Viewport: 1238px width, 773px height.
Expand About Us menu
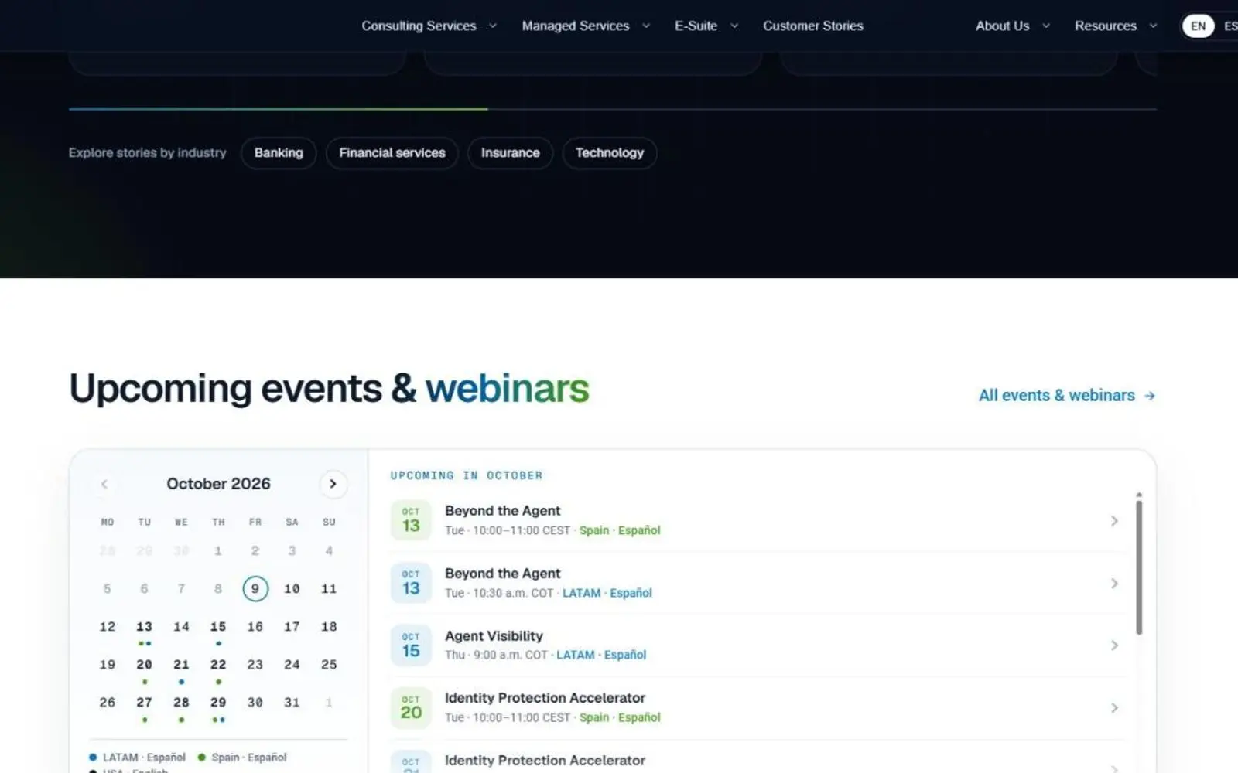tap(1013, 26)
